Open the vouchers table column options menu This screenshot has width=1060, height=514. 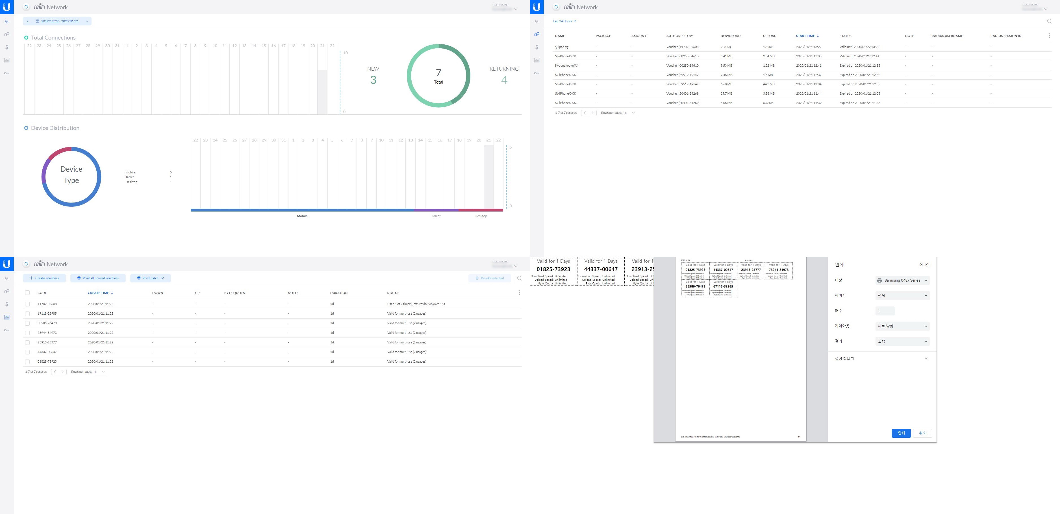click(x=519, y=293)
